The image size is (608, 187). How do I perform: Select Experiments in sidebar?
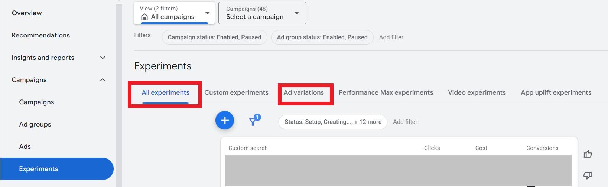click(57, 169)
